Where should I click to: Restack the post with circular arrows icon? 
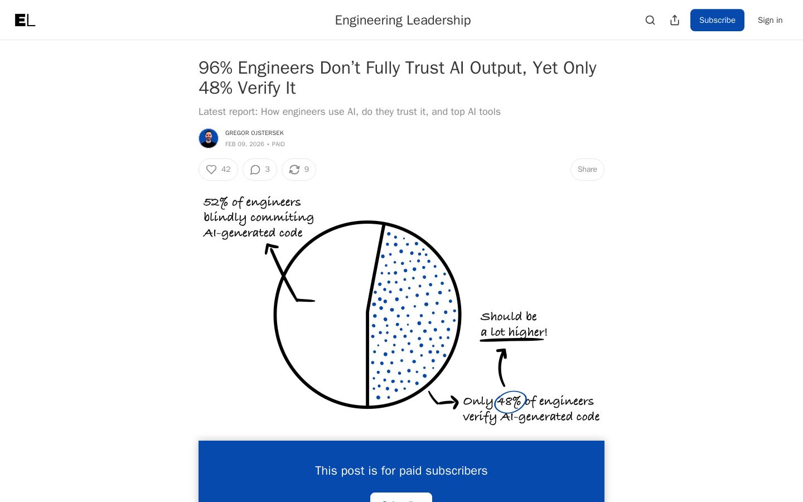[294, 170]
